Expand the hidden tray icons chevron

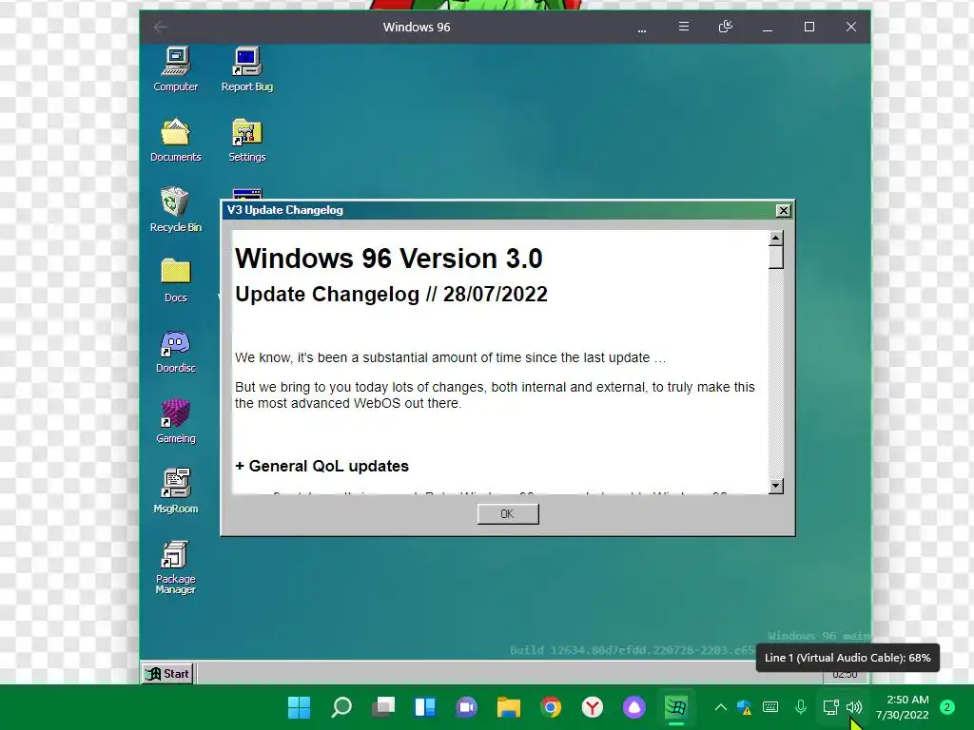(x=721, y=707)
